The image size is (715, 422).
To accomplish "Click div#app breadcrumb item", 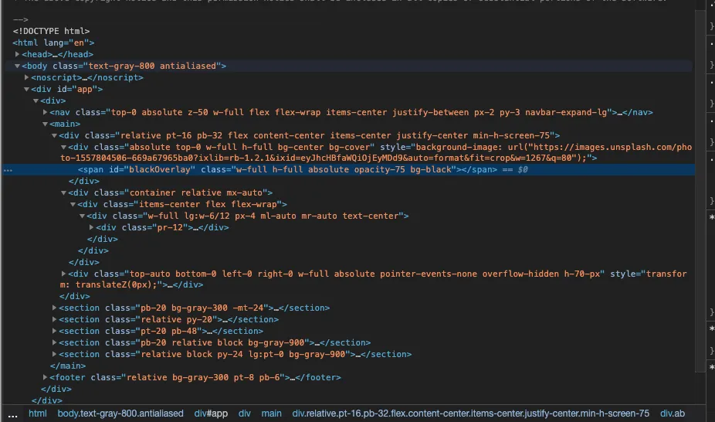I will coord(211,413).
